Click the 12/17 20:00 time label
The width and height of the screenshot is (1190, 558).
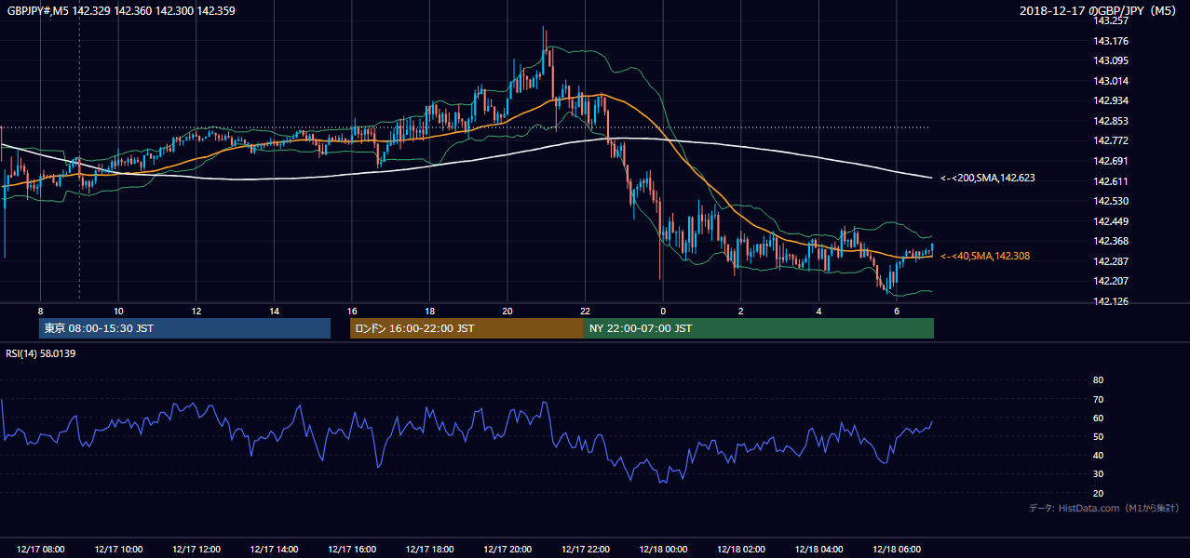coord(507,550)
